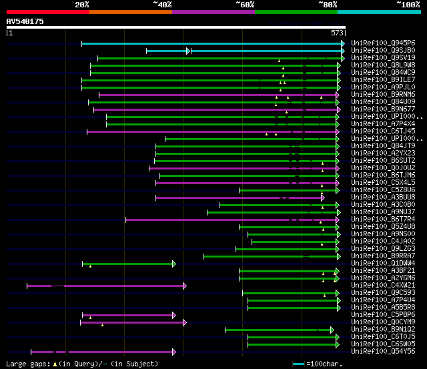Click the UniRef100_B6TJM6 label

coord(383,175)
